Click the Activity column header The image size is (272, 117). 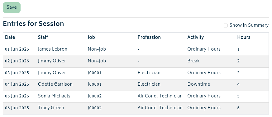point(195,37)
